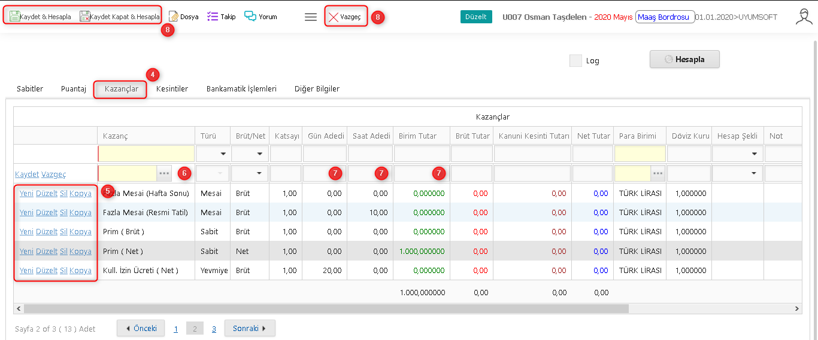Expand the Türü filter dropdown

tap(223, 154)
